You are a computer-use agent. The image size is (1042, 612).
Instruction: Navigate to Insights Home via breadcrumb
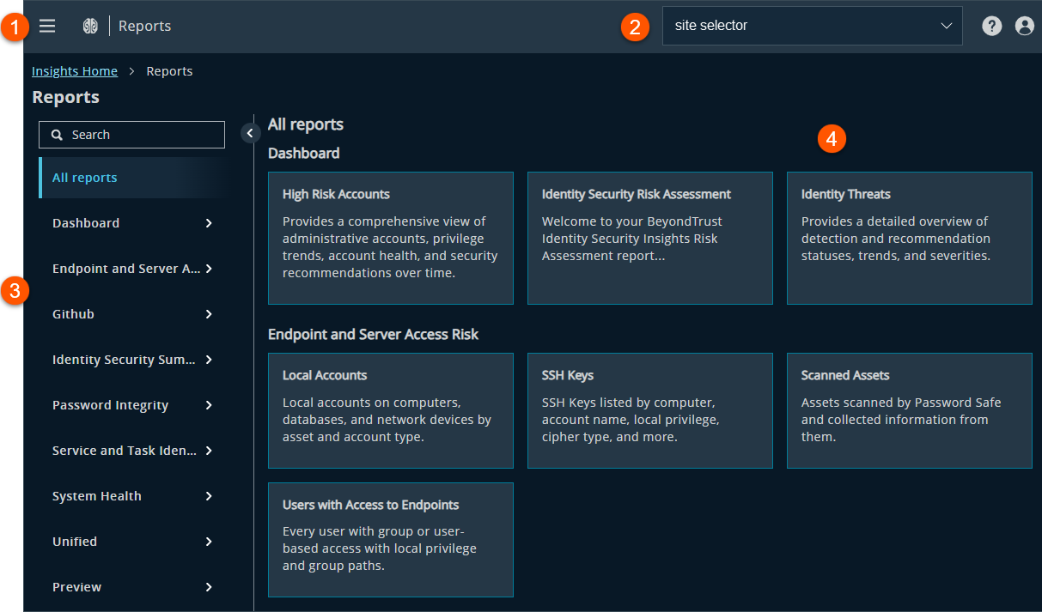point(74,70)
